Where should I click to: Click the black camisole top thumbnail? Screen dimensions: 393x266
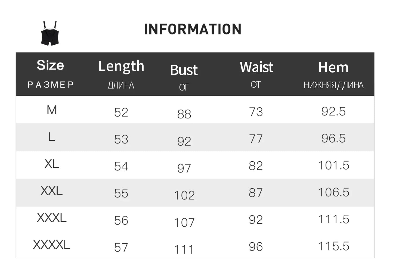point(50,33)
